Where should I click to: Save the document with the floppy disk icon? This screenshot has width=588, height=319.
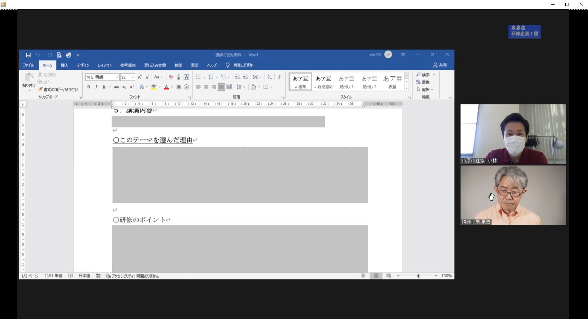(x=28, y=55)
